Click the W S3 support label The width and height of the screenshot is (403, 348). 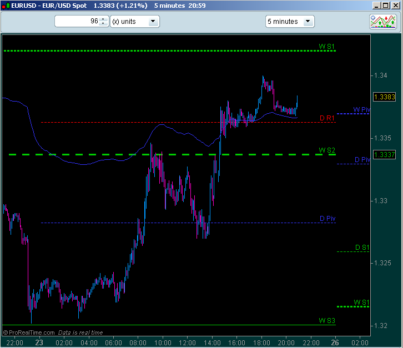click(x=327, y=320)
